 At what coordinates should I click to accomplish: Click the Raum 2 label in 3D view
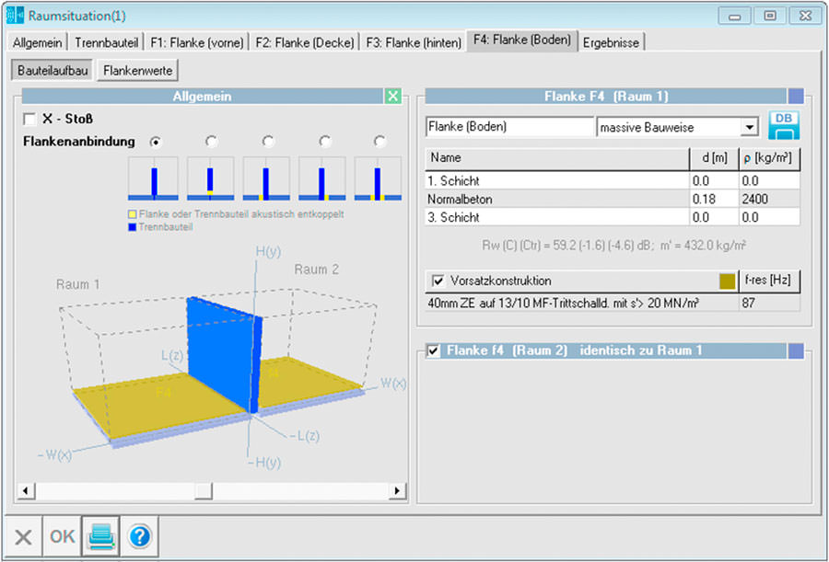(316, 270)
